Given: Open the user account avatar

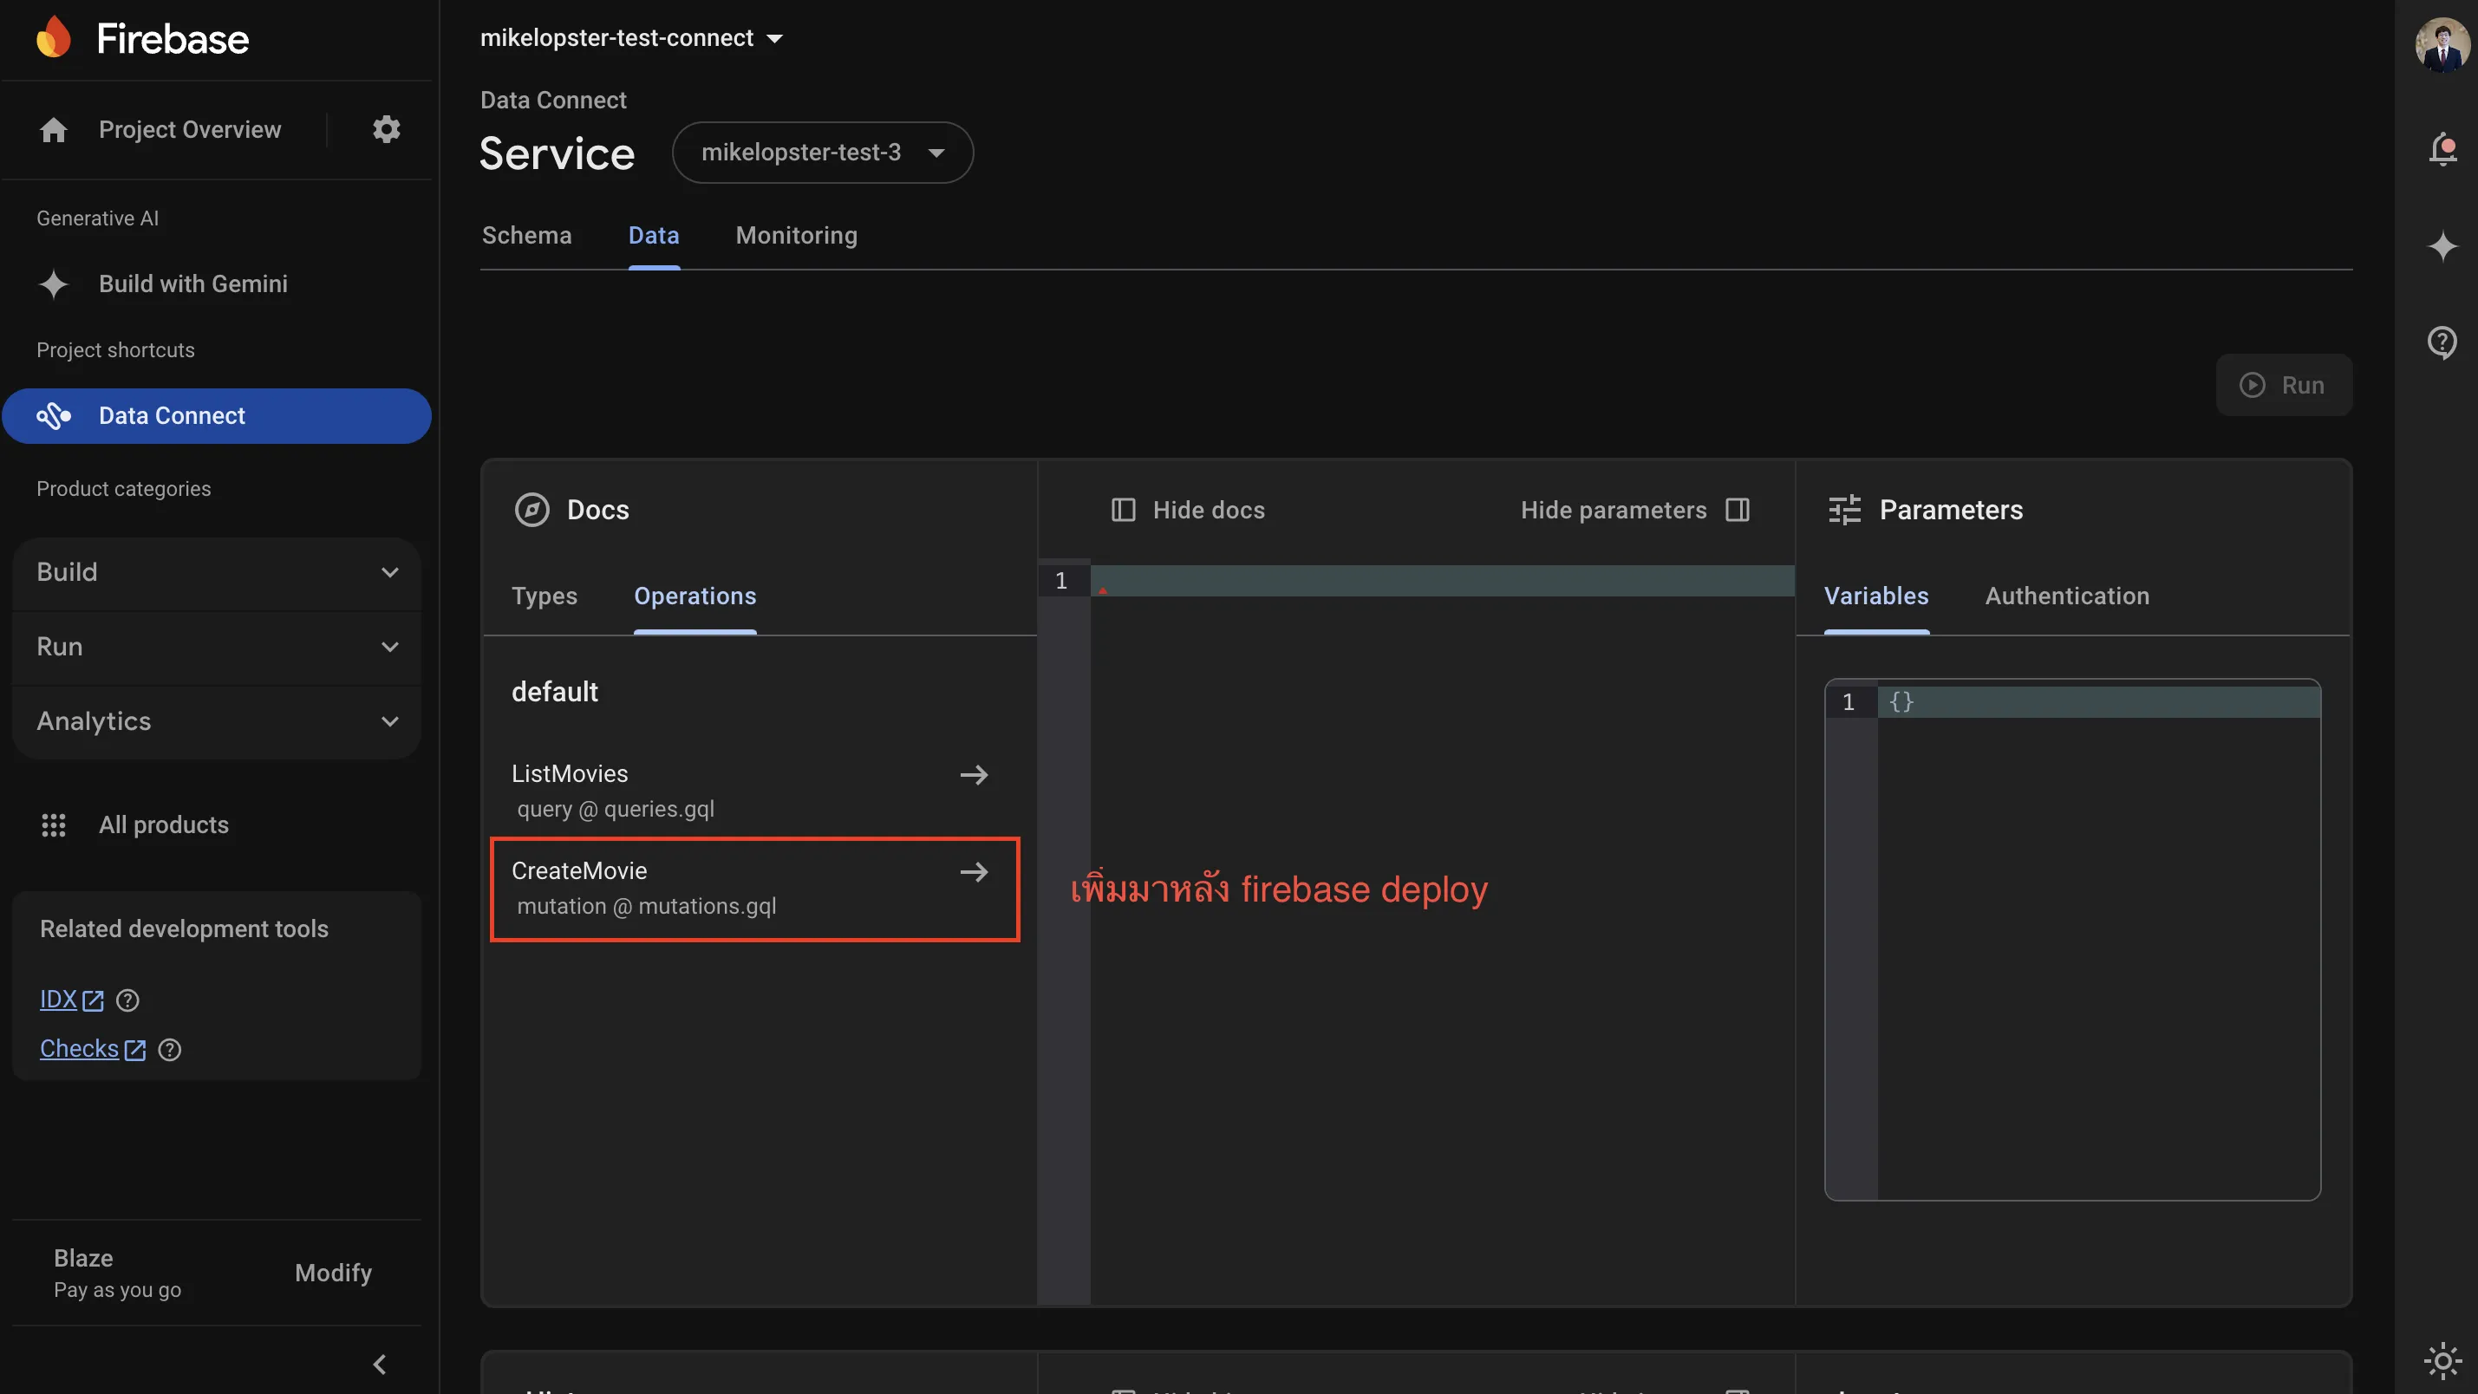Looking at the screenshot, I should [2442, 44].
